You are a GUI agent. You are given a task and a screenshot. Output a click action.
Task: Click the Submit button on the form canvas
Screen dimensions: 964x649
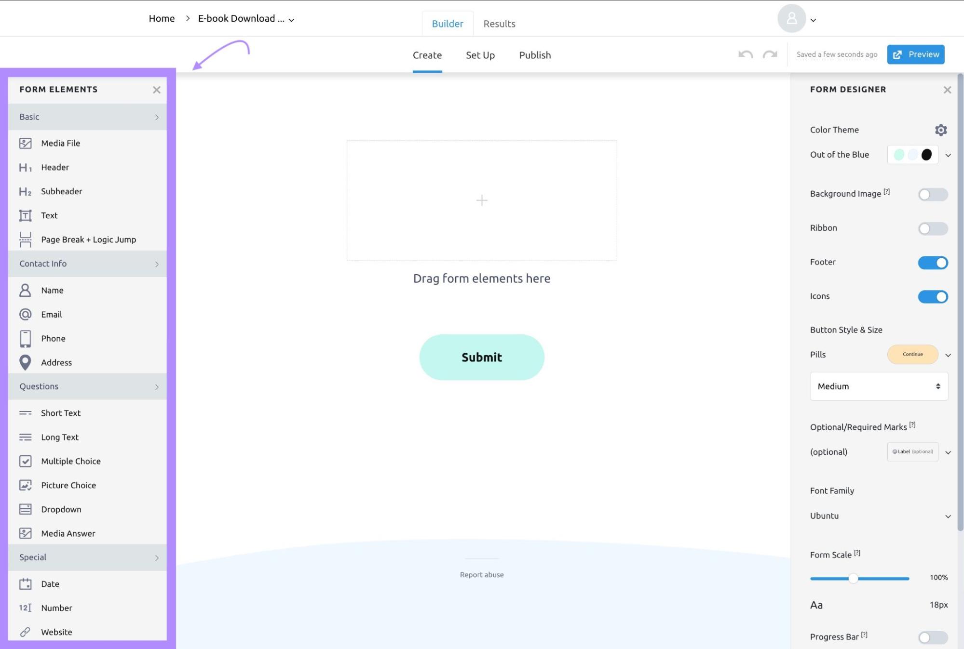pos(481,357)
